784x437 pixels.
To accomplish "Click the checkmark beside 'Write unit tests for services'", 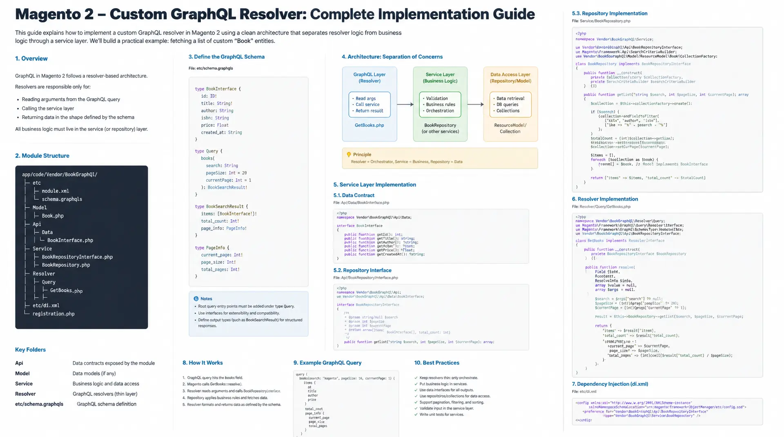I will point(416,415).
